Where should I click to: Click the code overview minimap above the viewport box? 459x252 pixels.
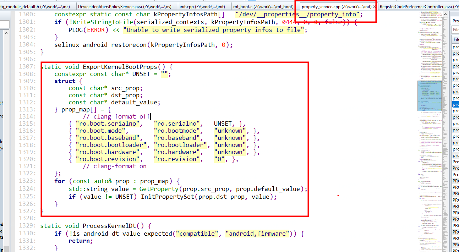tap(429, 46)
